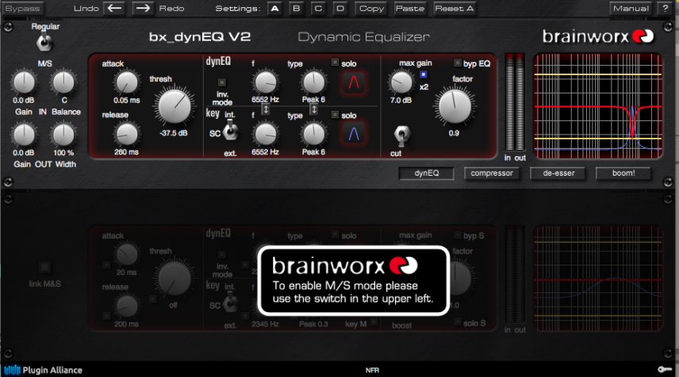Image resolution: width=679 pixels, height=377 pixels.
Task: Click the 260 ms release value
Action: (126, 152)
